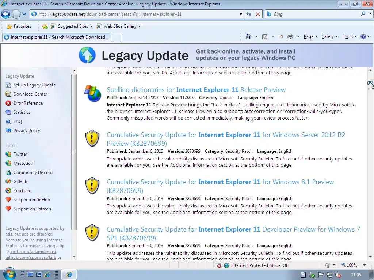Click the Back navigation arrow button

6,14
